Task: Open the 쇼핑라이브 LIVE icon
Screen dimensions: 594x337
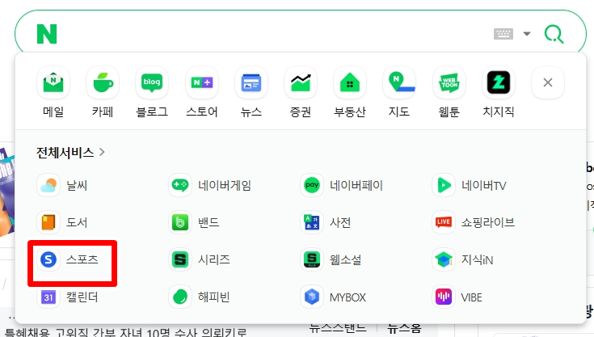Action: tap(444, 222)
